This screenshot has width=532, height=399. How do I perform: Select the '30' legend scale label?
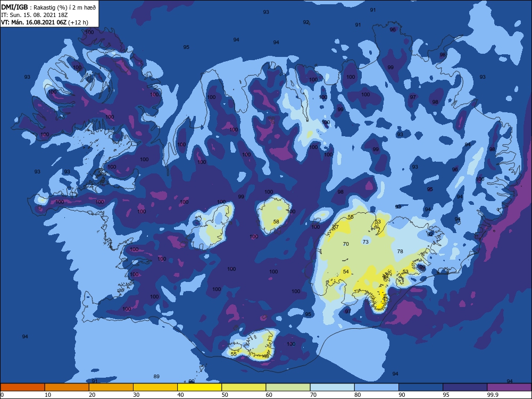click(x=136, y=395)
